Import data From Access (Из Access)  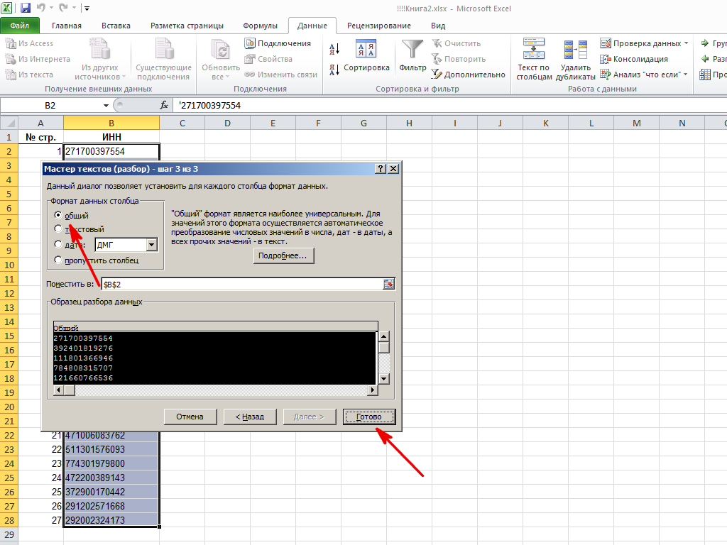point(30,43)
